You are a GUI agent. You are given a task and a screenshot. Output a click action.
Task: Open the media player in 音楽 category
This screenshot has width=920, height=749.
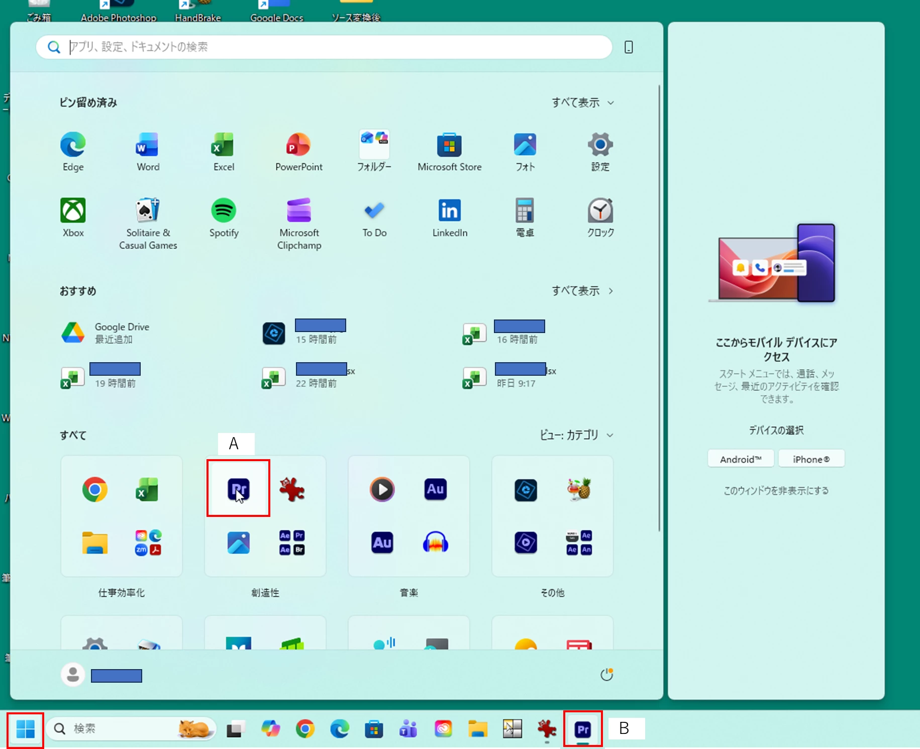coord(382,489)
